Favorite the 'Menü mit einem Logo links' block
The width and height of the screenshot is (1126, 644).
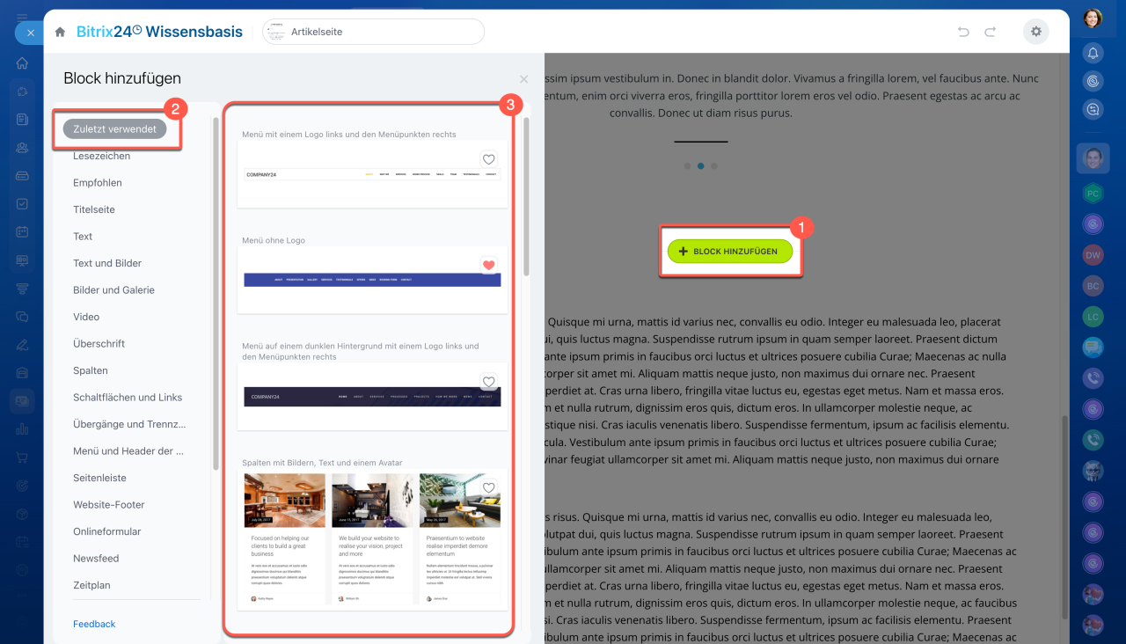489,159
